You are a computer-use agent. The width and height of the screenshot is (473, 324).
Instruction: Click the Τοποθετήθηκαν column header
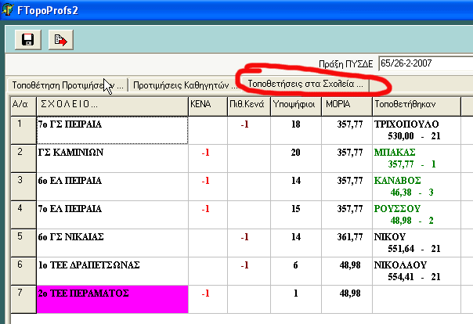415,103
